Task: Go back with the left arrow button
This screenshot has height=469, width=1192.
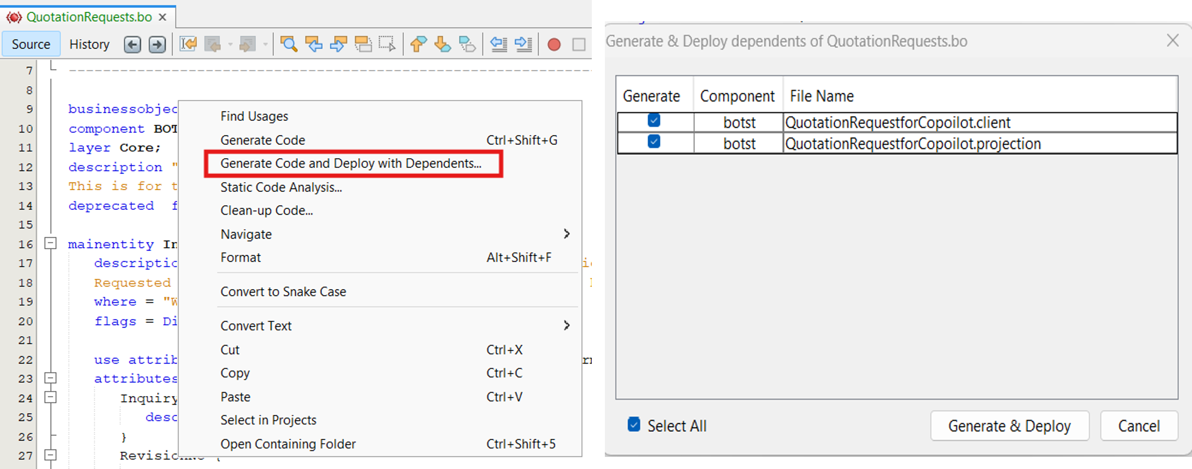Action: (x=132, y=44)
